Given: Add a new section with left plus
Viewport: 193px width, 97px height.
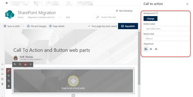Looking at the screenshot, I should (2, 64).
